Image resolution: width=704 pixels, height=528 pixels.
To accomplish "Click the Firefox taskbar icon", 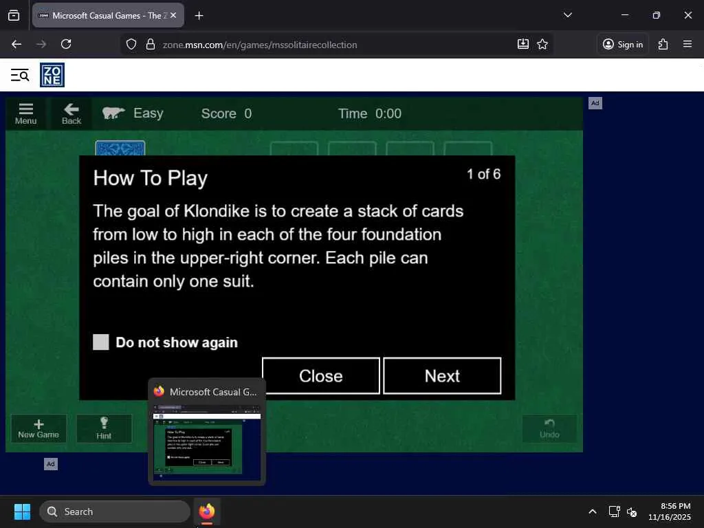I will (x=206, y=511).
